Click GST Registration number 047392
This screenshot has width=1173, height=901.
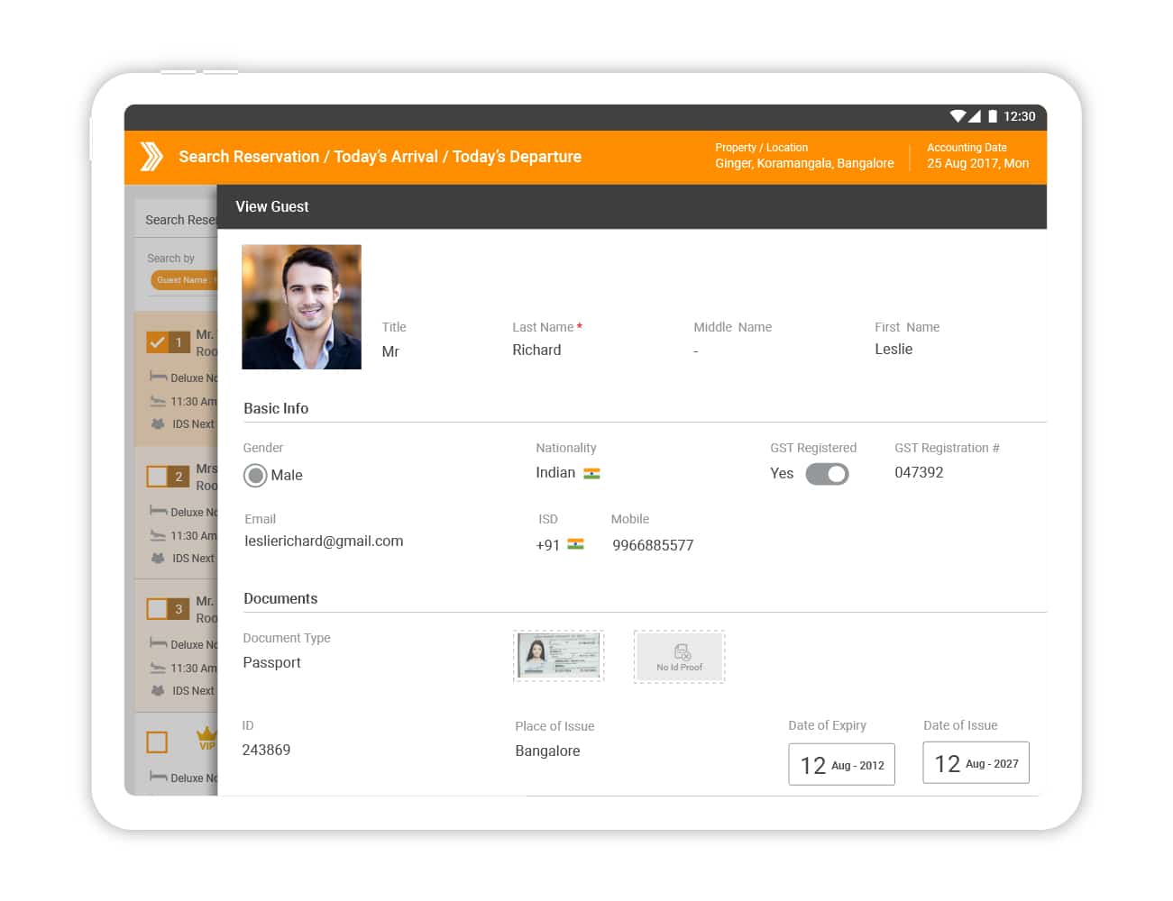point(919,472)
